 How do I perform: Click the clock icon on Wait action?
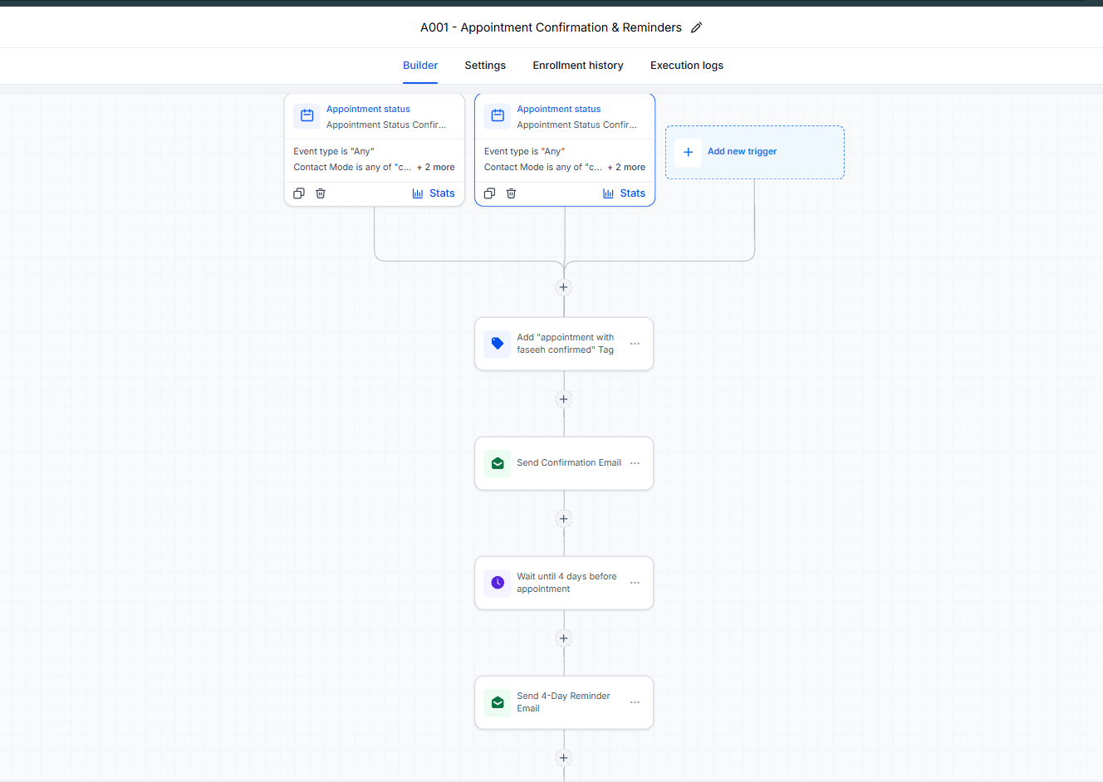[x=498, y=583]
